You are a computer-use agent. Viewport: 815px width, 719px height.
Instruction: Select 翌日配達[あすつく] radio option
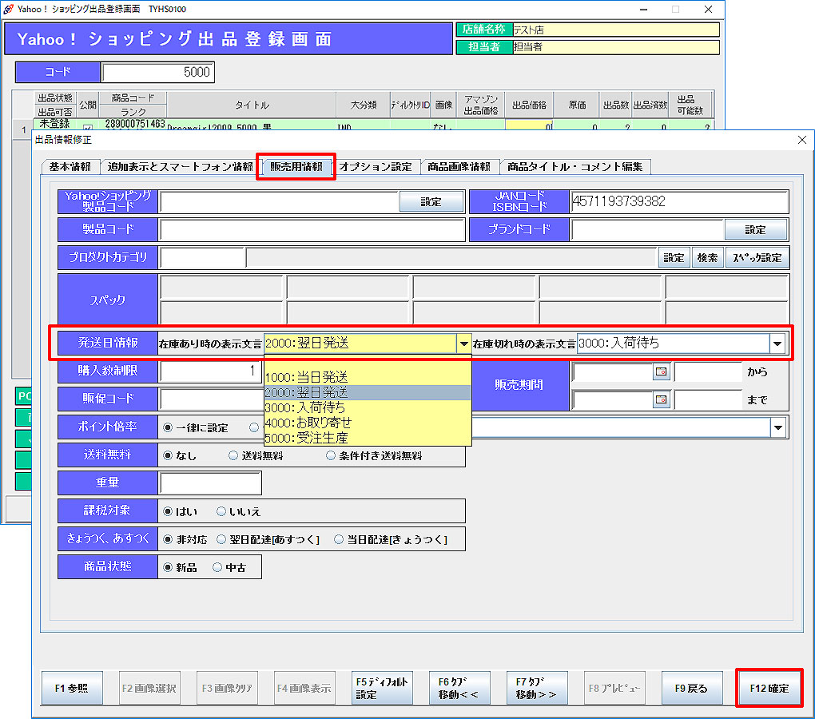223,539
